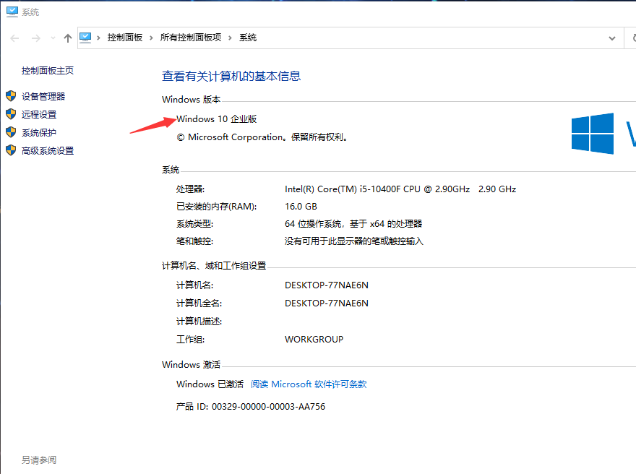Click Windows 10 企业版 text
The image size is (636, 474).
point(217,118)
